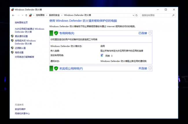Open 高级设置 link
188x124 pixels.
click(19, 52)
